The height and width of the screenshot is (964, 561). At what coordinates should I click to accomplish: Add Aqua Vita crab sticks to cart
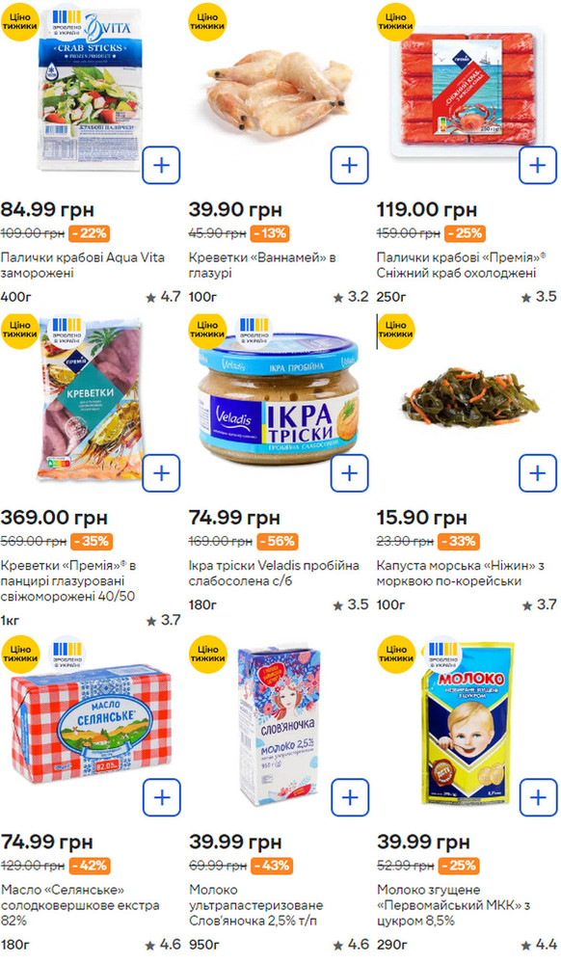161,166
